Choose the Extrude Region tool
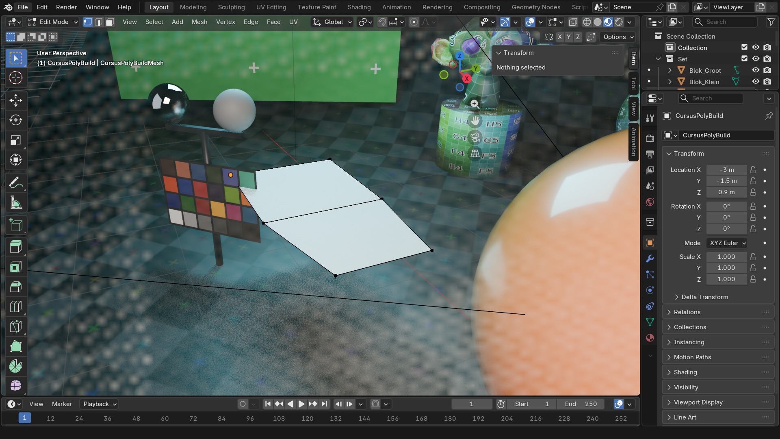 (16, 247)
